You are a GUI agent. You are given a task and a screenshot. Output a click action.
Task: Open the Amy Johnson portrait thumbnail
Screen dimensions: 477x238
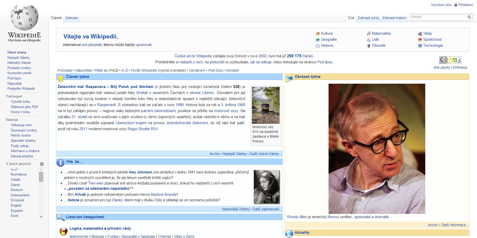267,187
